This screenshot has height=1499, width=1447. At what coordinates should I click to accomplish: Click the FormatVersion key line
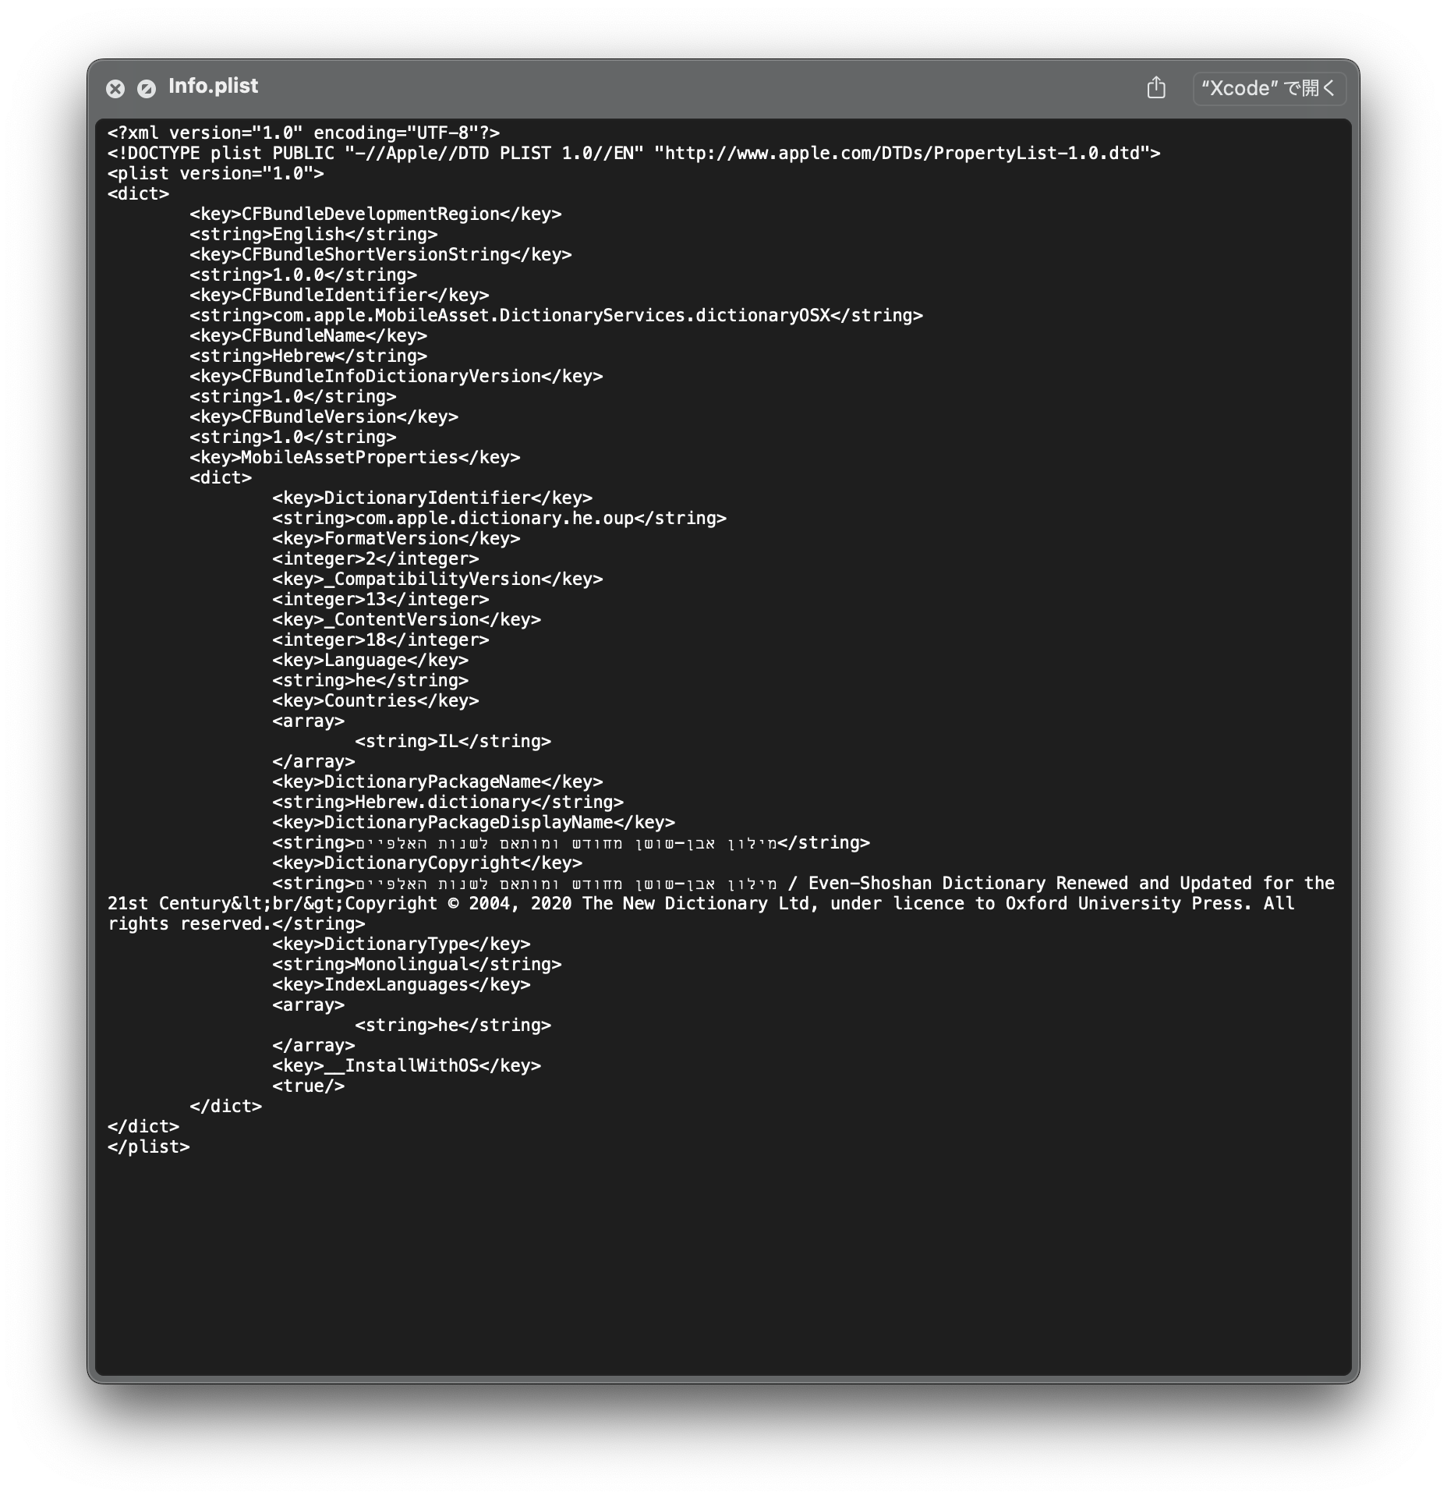tap(397, 538)
